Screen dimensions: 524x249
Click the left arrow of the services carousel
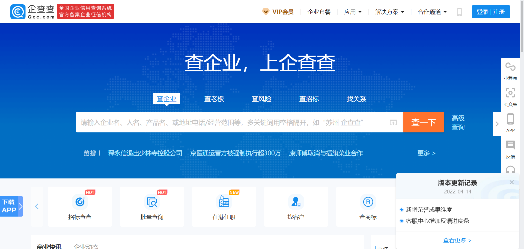(37, 207)
